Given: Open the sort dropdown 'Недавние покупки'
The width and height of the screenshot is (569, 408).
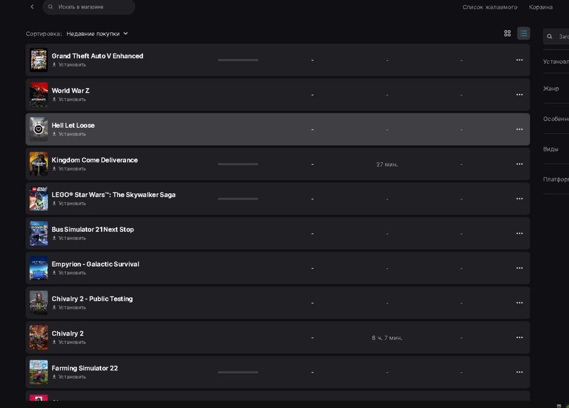Looking at the screenshot, I should pyautogui.click(x=97, y=34).
